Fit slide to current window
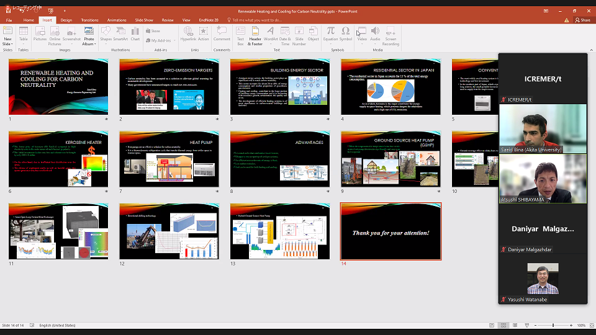596x335 pixels. tap(592, 326)
